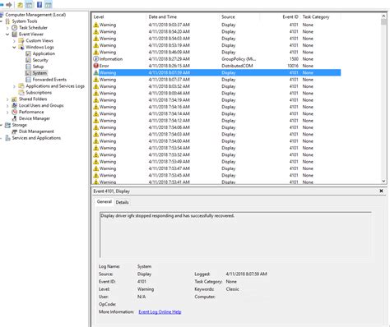Select the Security log icon
This screenshot has width=390, height=327.
pos(28,60)
